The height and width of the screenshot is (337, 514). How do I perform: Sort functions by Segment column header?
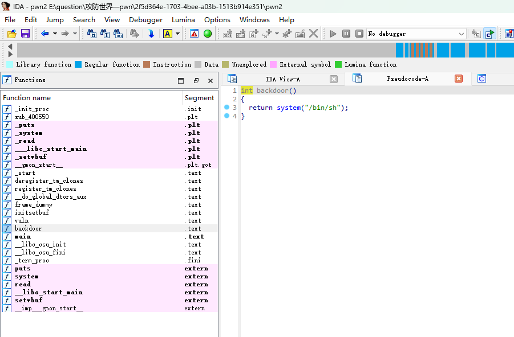199,97
